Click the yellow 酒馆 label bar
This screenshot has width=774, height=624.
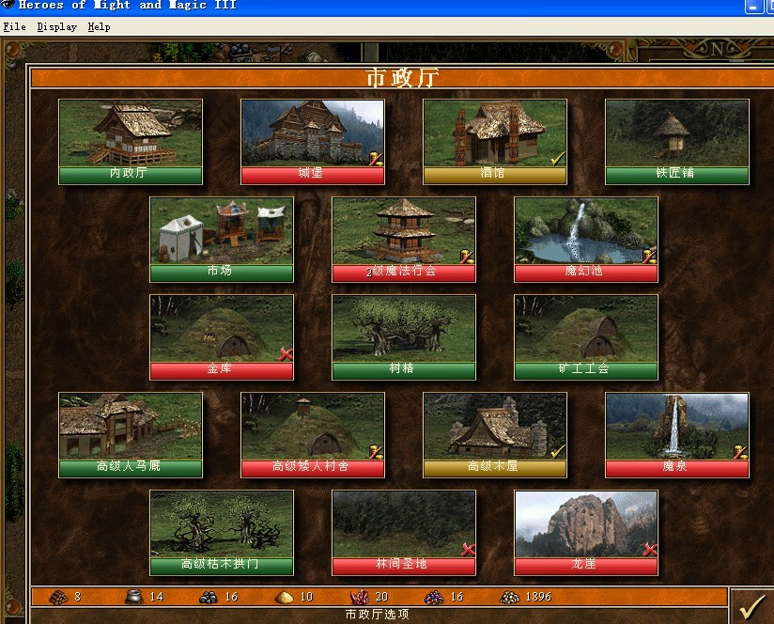tap(495, 175)
